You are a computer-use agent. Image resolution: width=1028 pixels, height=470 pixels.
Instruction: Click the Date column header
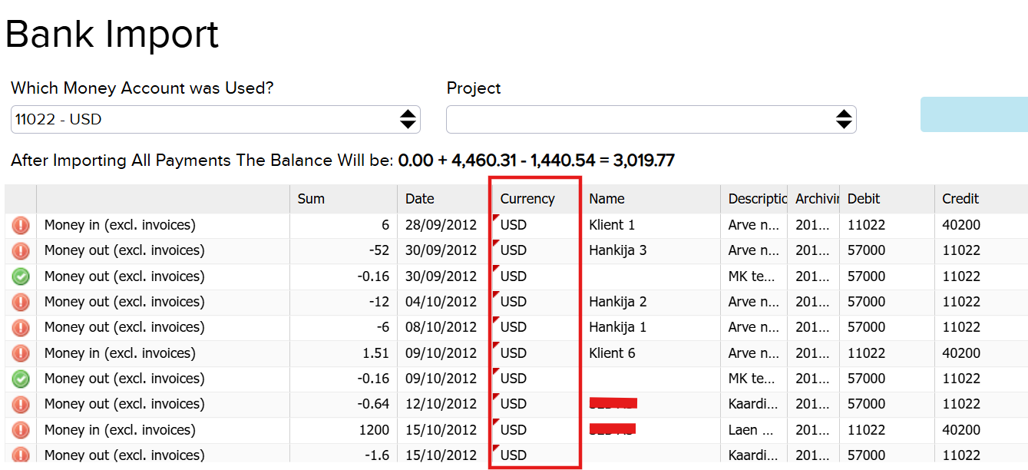443,199
